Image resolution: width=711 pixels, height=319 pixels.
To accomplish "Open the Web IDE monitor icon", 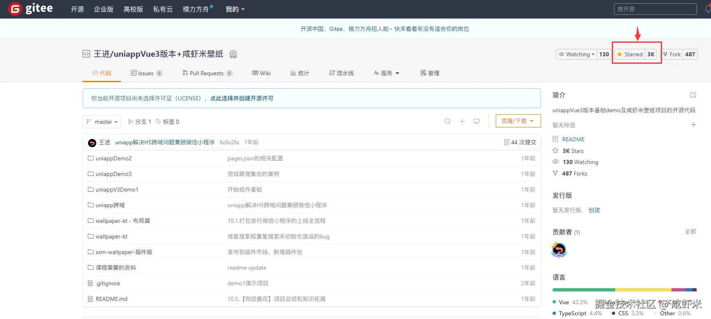I will tap(476, 121).
